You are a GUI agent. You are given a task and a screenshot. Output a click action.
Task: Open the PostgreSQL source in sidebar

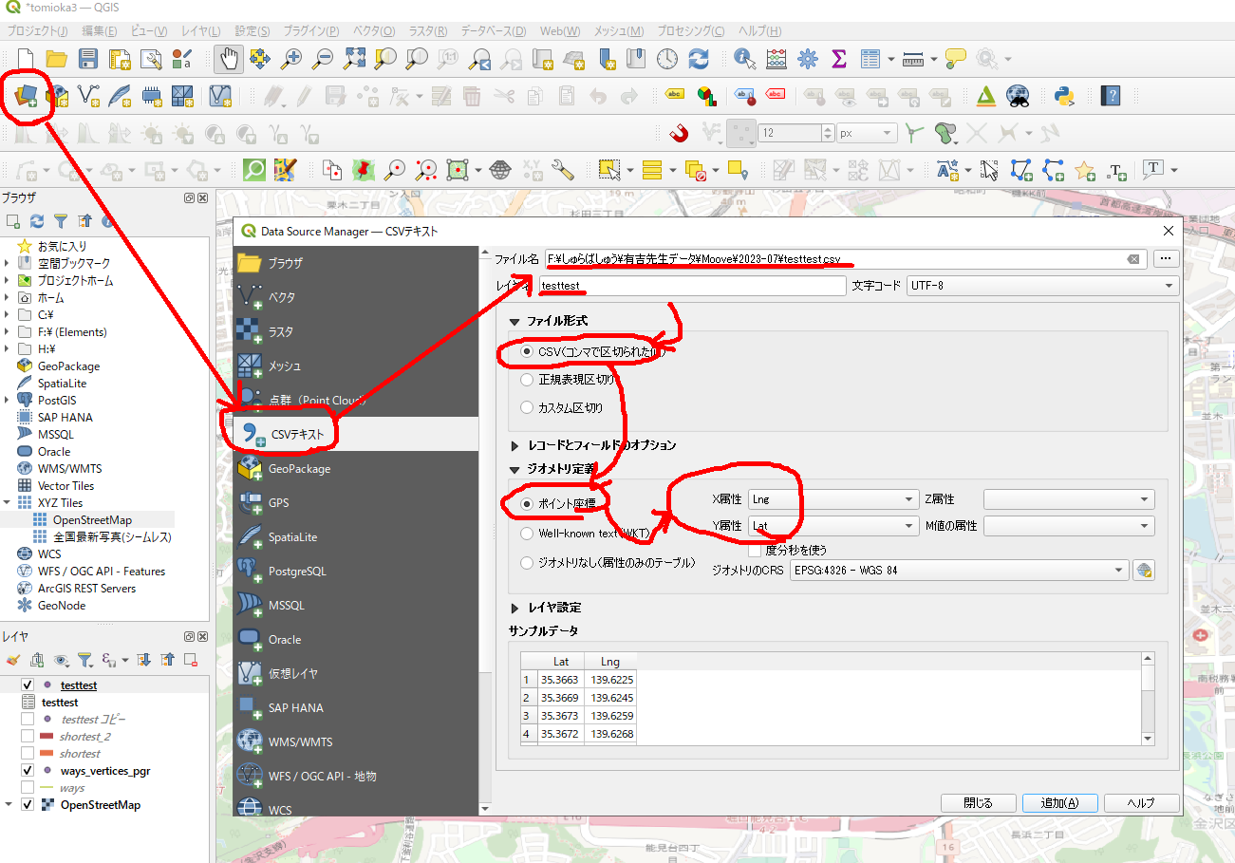(x=296, y=571)
